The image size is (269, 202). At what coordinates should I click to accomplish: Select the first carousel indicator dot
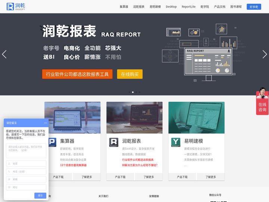tap(129, 92)
